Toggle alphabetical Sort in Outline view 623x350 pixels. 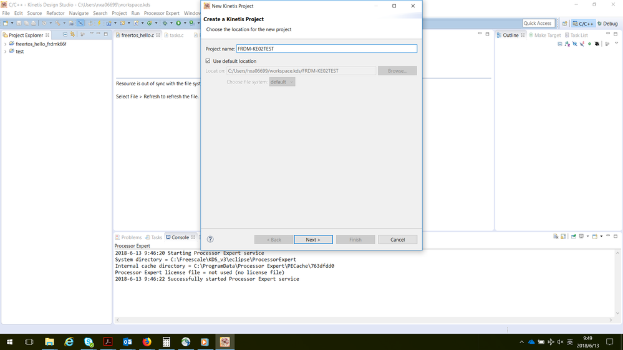point(567,44)
